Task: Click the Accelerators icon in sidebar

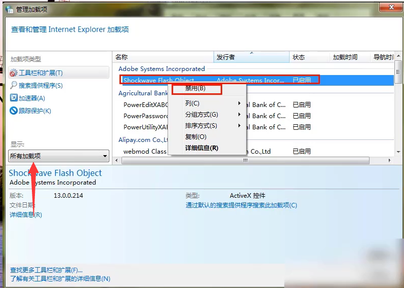Action: (14, 98)
